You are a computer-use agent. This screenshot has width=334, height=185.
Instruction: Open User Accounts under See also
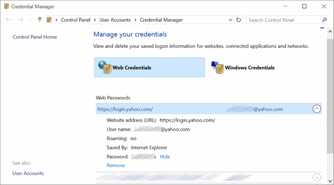pyautogui.click(x=28, y=173)
